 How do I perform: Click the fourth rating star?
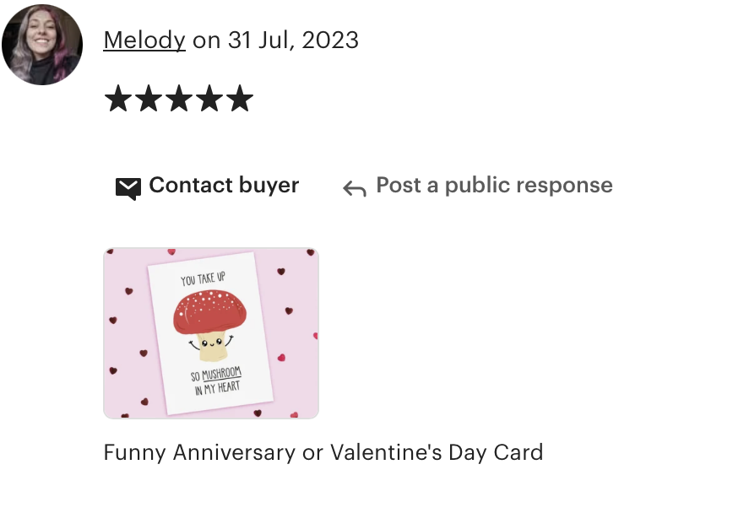coord(209,98)
